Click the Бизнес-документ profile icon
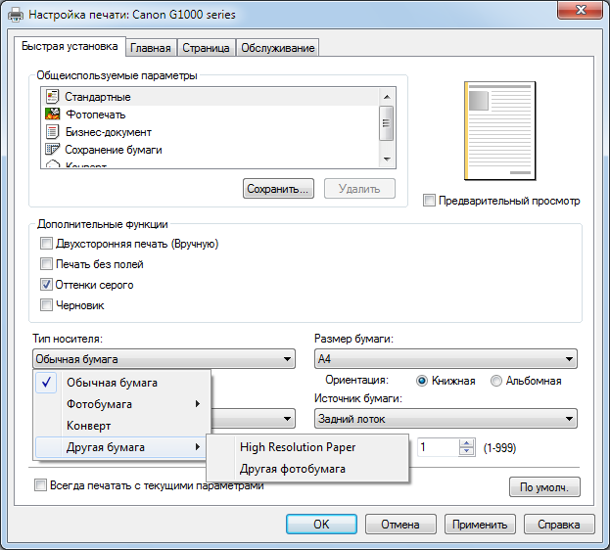 (x=53, y=132)
